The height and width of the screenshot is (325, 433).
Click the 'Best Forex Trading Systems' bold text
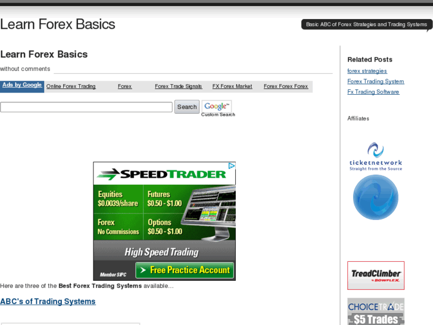[100, 286]
